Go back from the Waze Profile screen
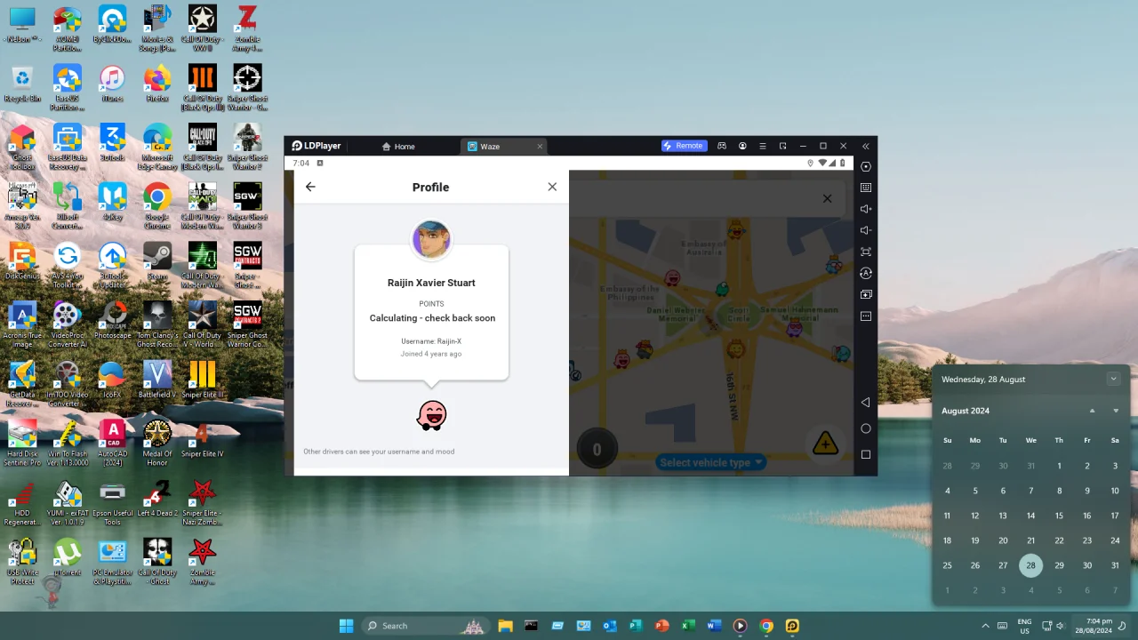Screen dimensions: 1138x640 point(310,187)
